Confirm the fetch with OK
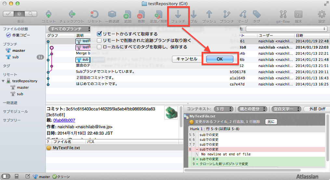 coord(219,59)
